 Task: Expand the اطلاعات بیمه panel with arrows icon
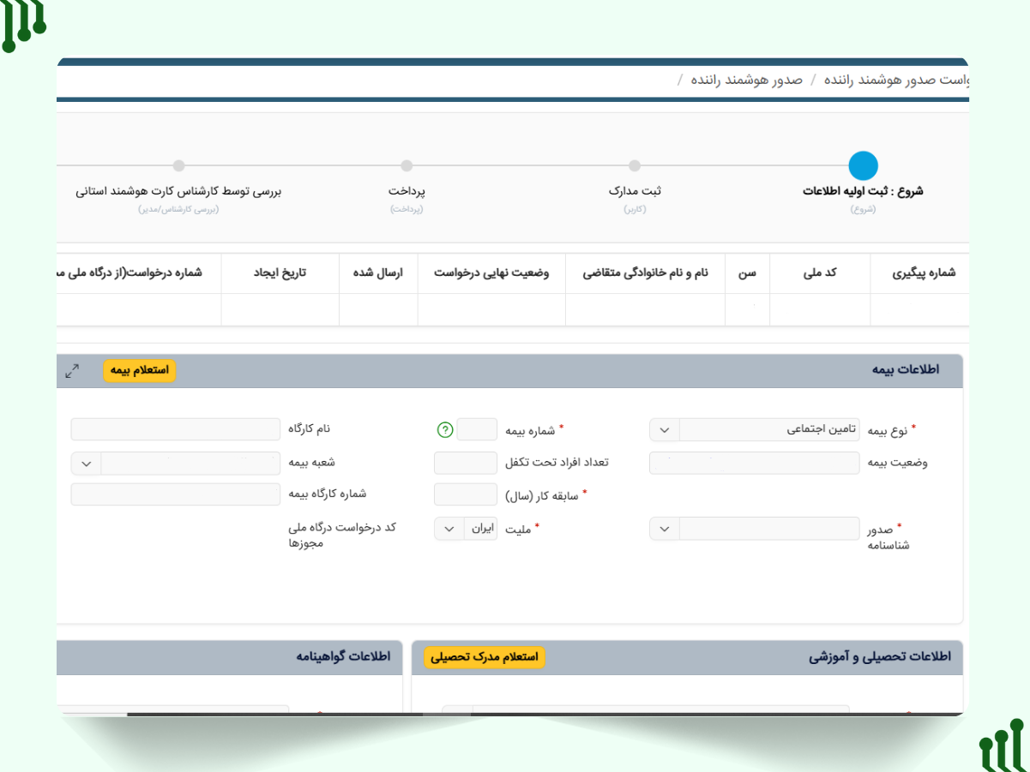click(x=73, y=371)
